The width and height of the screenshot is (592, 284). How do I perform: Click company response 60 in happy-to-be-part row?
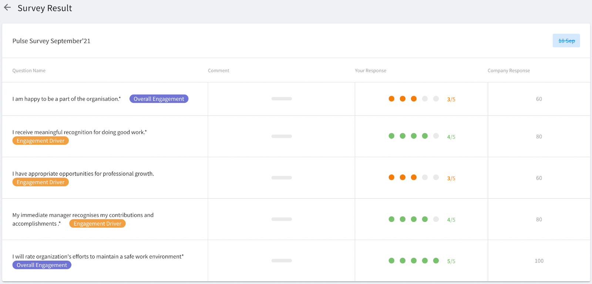pyautogui.click(x=539, y=99)
